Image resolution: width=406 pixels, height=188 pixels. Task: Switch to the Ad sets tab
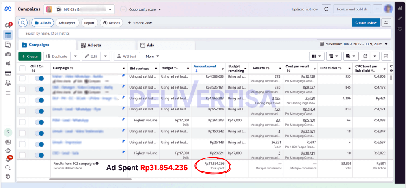tap(107, 45)
